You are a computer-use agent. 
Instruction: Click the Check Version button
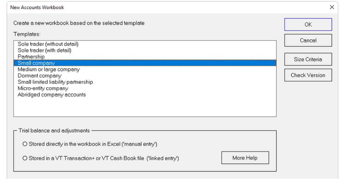(308, 75)
